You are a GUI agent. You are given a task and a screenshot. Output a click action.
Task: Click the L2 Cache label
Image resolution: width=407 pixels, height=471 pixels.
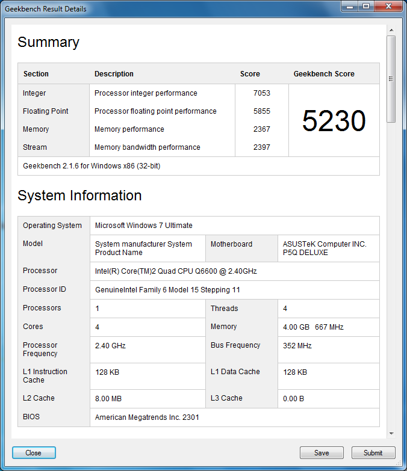[39, 398]
